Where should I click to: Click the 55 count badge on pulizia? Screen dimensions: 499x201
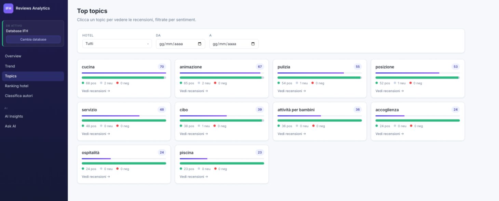[358, 67]
